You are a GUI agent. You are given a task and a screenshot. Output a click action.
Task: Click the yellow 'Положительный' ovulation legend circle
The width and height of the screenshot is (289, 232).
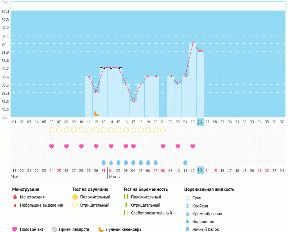coord(75,197)
